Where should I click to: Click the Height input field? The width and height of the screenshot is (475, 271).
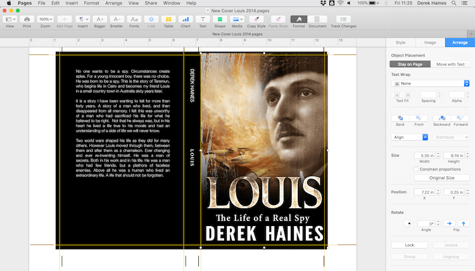(x=454, y=155)
